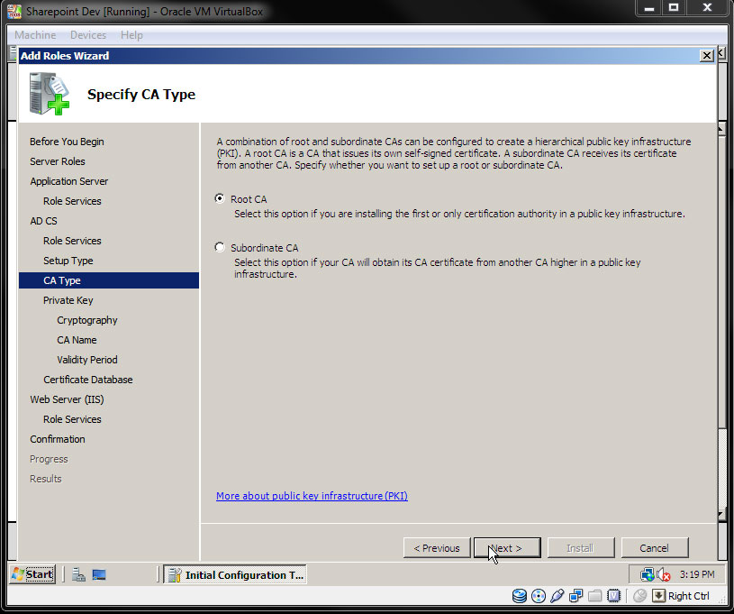Select Role Services under AD CS
734x614 pixels.
coord(72,241)
